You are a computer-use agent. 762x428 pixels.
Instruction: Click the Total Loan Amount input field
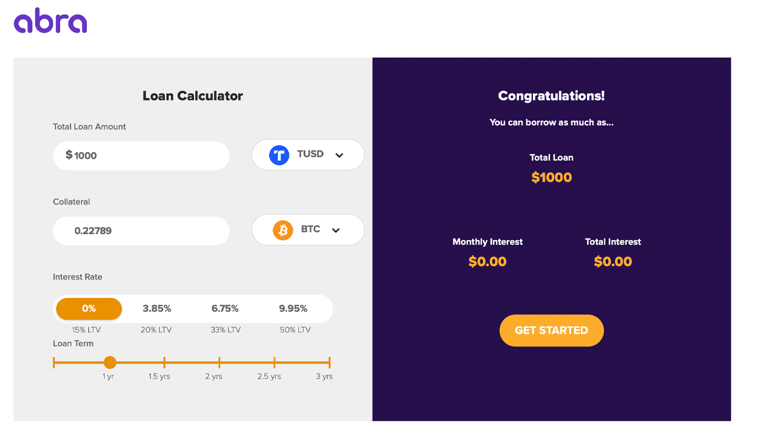click(149, 156)
